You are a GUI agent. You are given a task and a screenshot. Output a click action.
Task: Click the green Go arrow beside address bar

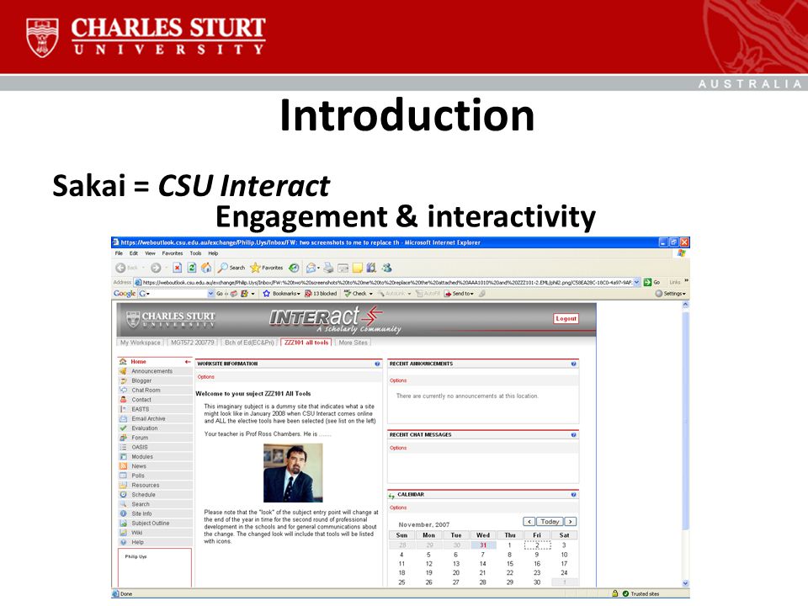648,283
